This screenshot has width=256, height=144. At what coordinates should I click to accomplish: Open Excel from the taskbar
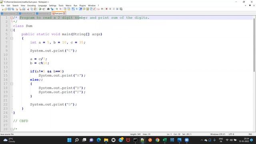(165, 140)
